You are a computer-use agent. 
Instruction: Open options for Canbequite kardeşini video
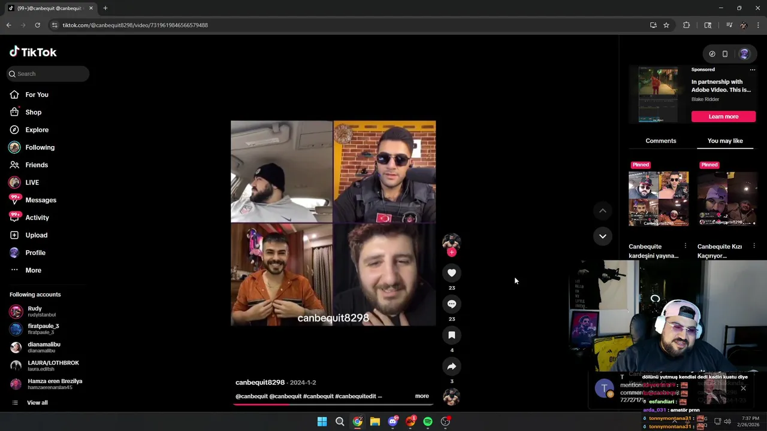[686, 246]
